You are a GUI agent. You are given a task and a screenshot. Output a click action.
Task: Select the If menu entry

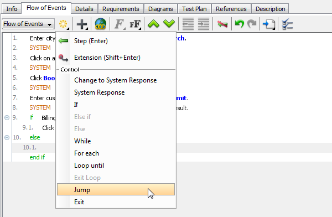tap(116, 105)
